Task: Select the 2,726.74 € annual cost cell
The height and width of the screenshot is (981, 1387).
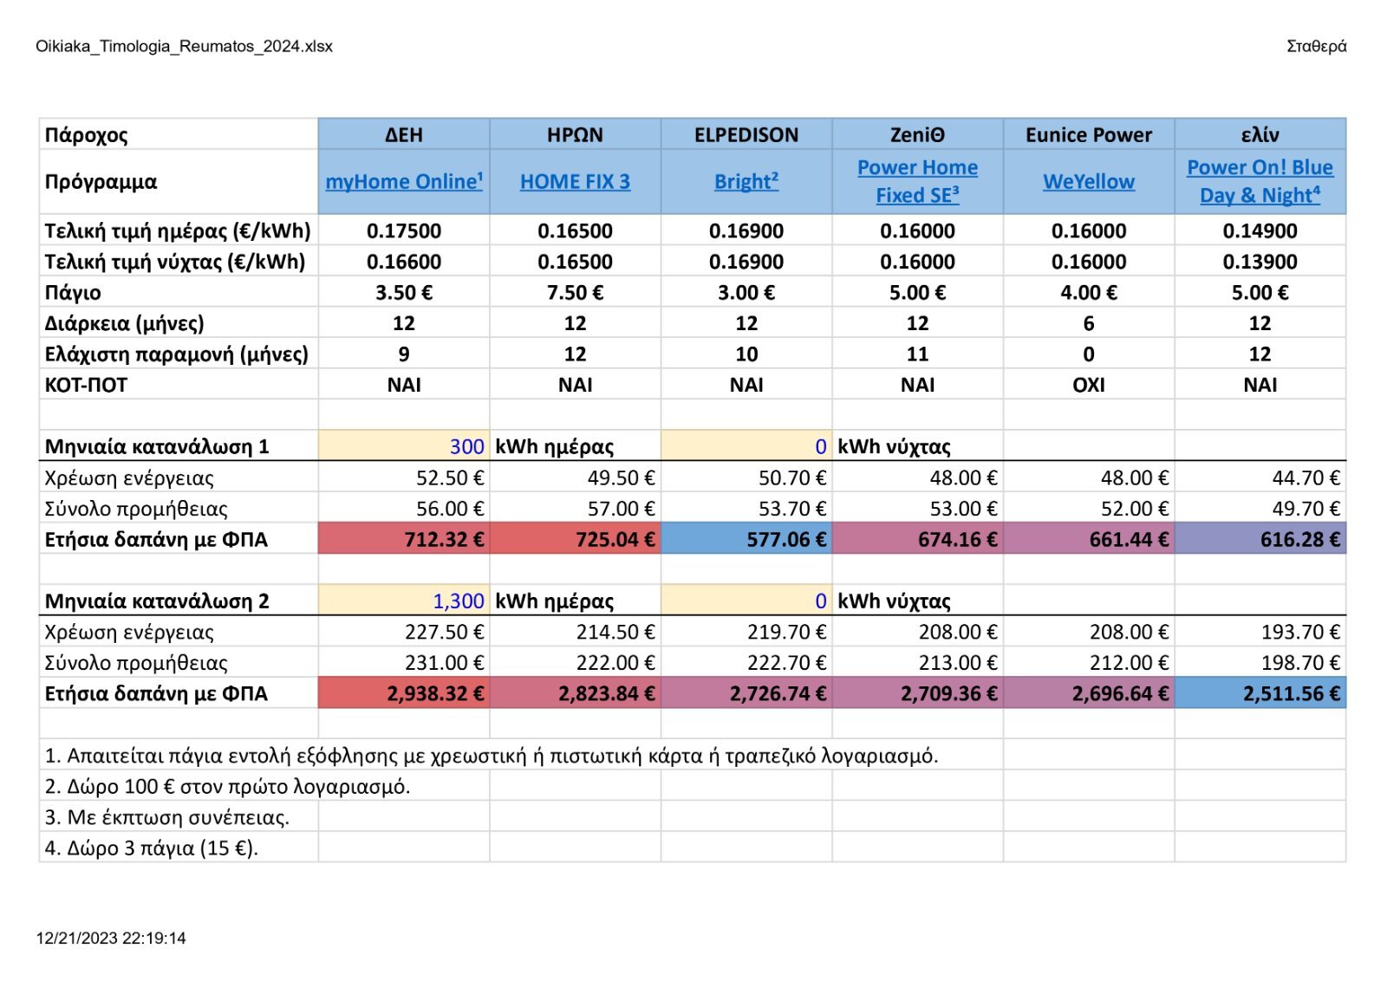Action: pos(746,692)
